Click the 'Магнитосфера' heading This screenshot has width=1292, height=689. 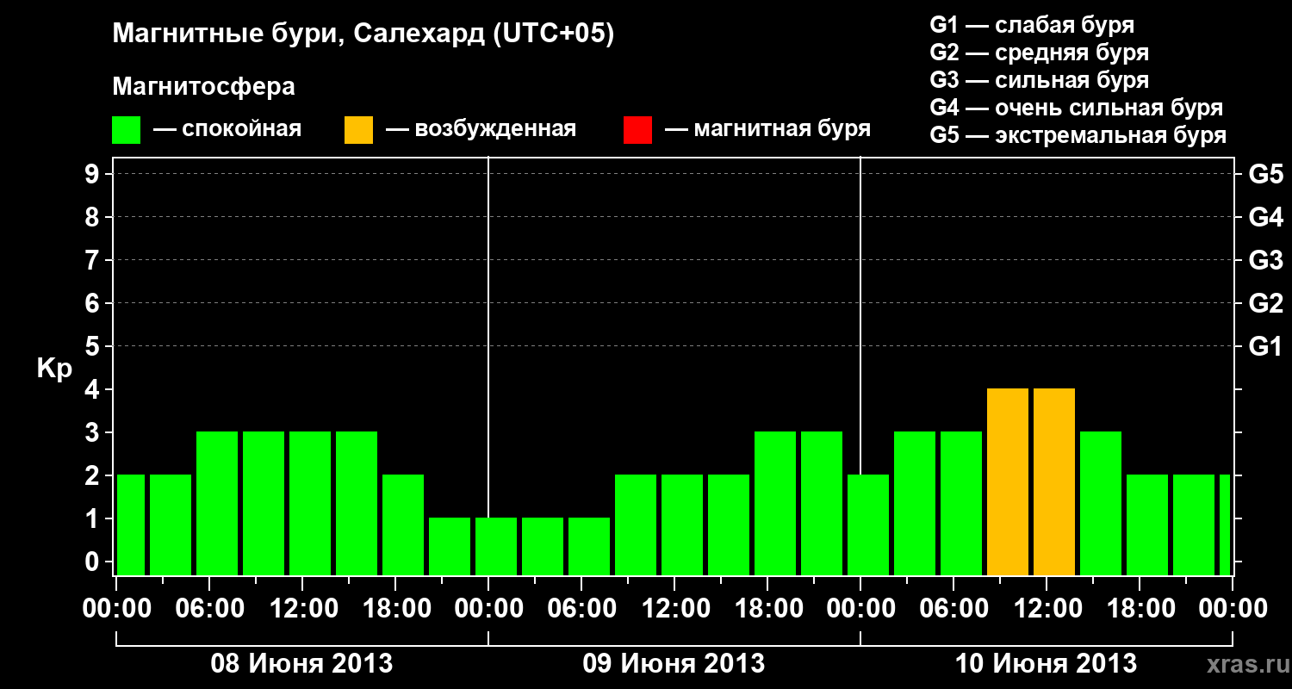pyautogui.click(x=204, y=87)
